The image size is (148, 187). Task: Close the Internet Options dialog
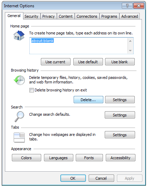pos(139,6)
